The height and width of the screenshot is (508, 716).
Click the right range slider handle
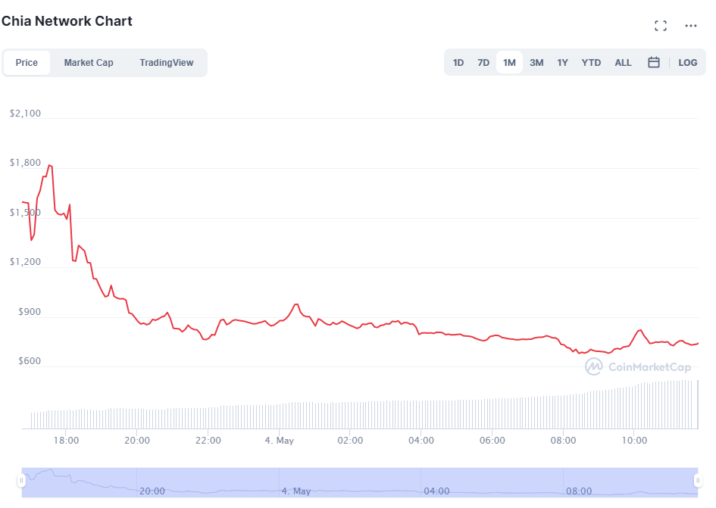[x=697, y=480]
